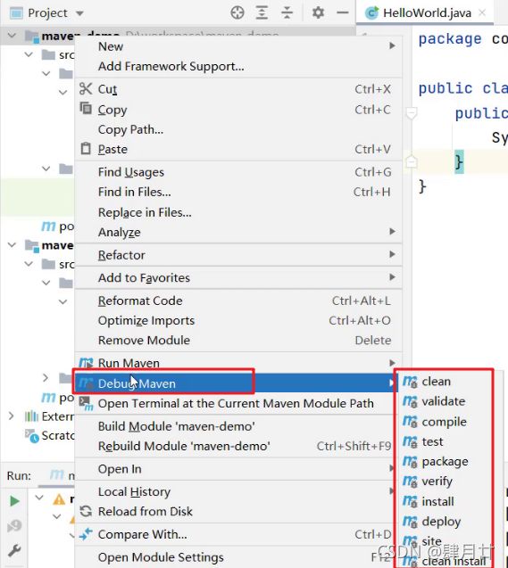Hide the Project tool window with minus icon
The width and height of the screenshot is (508, 568).
coord(342,12)
